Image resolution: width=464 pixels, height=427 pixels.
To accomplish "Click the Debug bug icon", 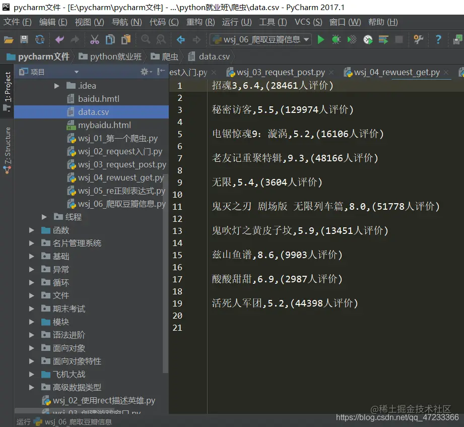I will (336, 39).
